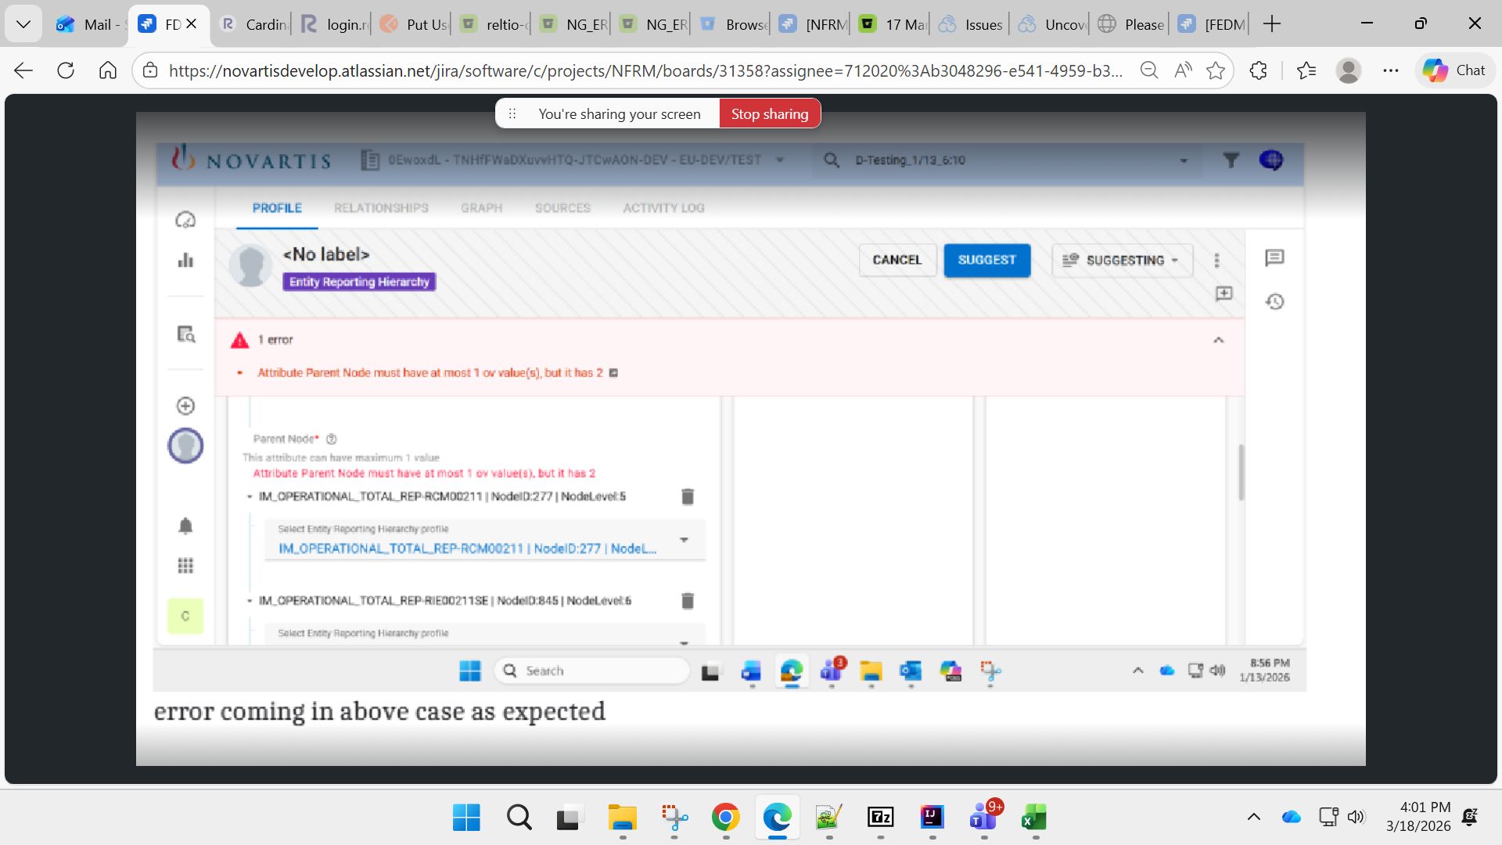Open the Copilot Chat button
The width and height of the screenshot is (1502, 845).
tap(1454, 70)
